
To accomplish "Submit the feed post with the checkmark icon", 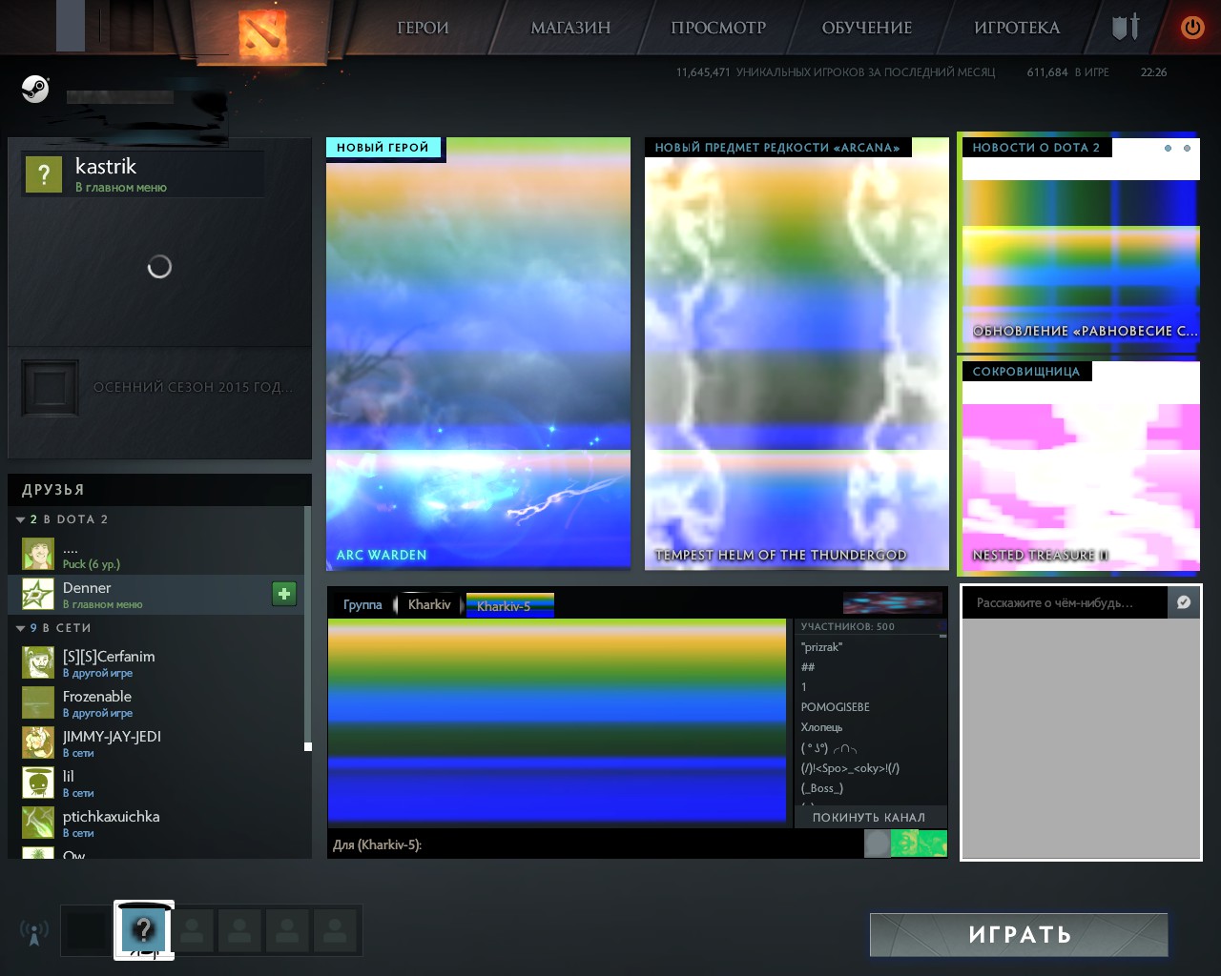I will (1184, 602).
